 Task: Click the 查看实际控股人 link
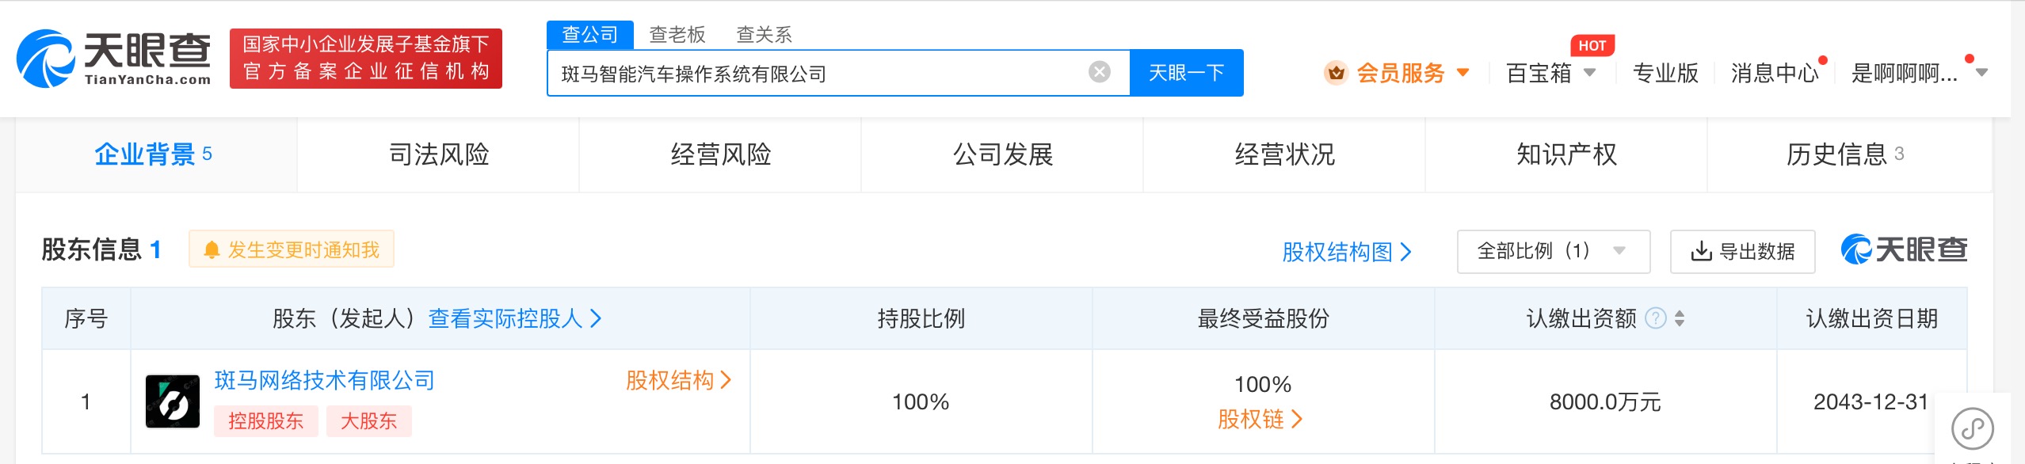click(x=515, y=318)
